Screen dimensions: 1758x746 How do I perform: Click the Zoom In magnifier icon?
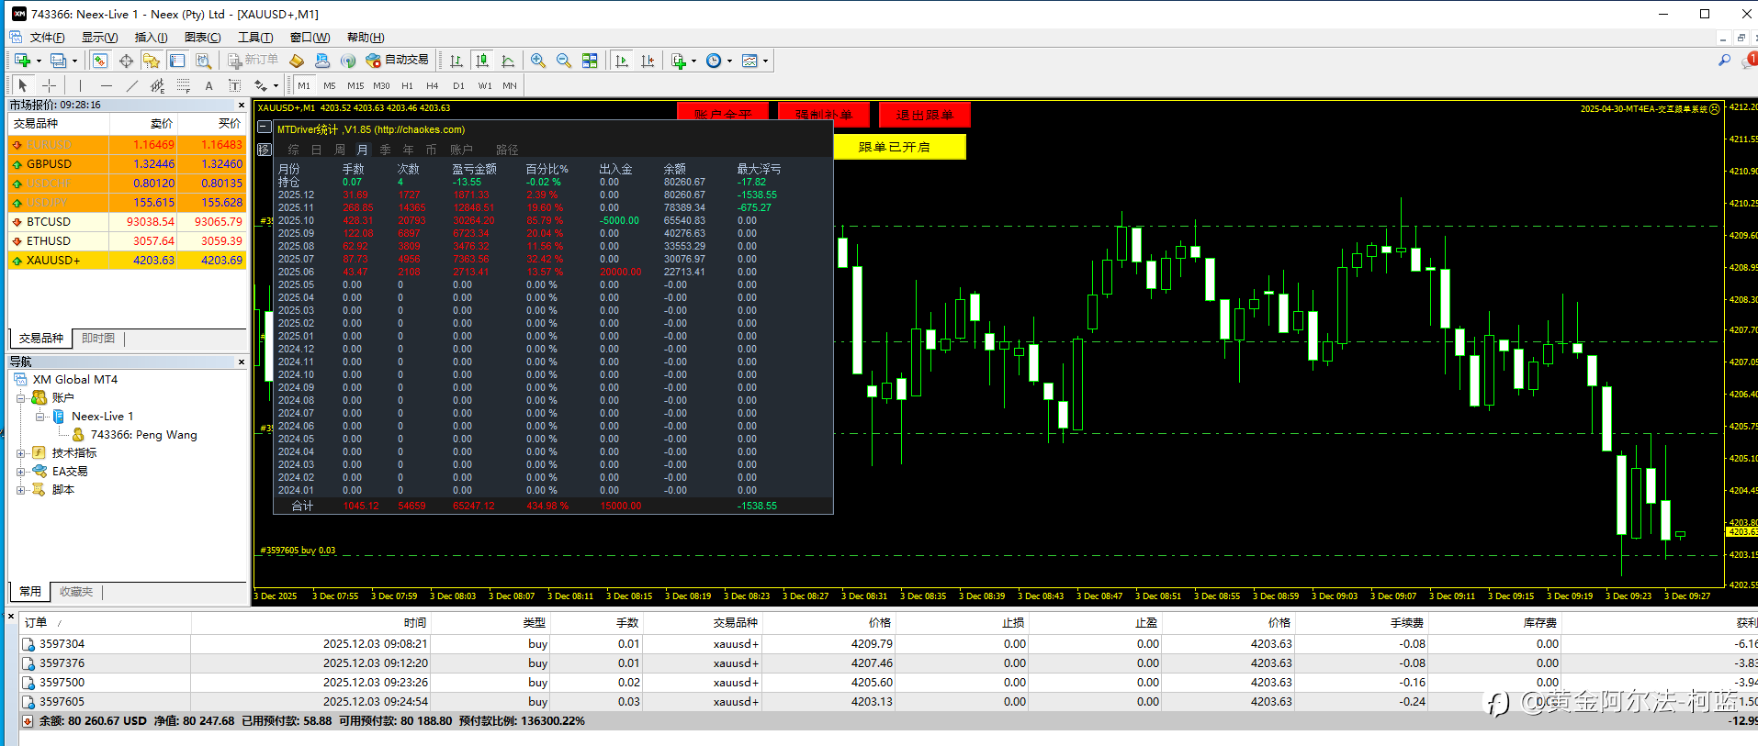(538, 61)
